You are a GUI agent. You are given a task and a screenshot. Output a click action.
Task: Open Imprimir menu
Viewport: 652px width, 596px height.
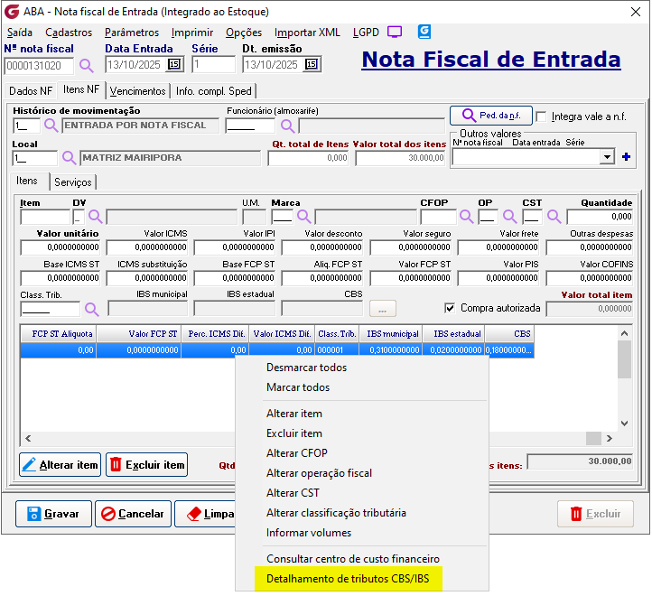coord(192,33)
